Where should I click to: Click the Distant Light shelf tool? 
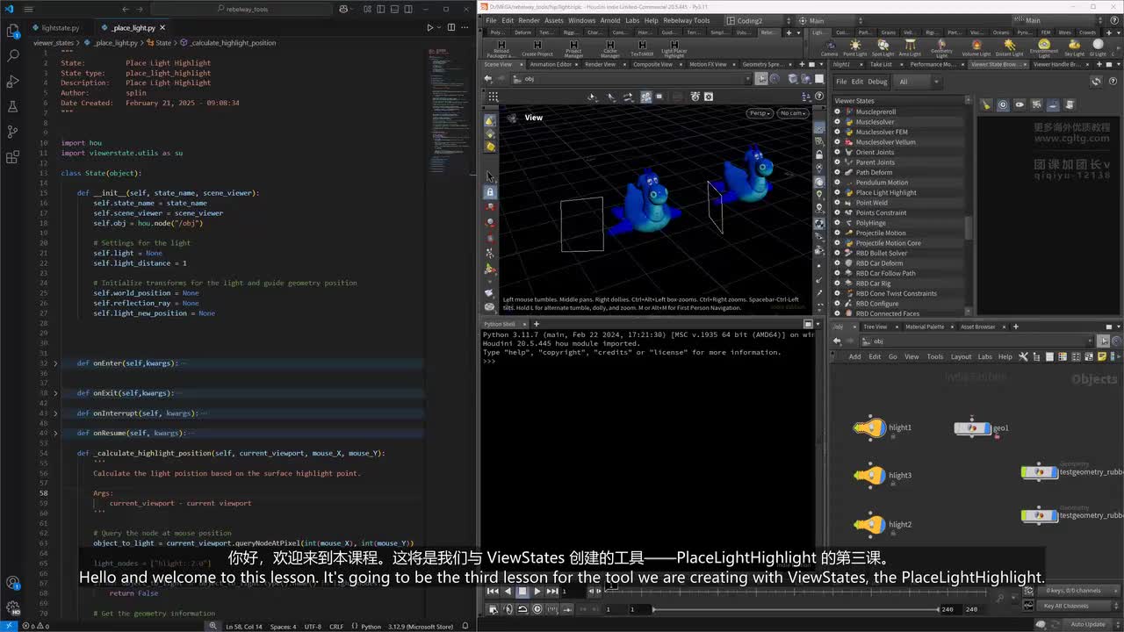click(x=1009, y=47)
